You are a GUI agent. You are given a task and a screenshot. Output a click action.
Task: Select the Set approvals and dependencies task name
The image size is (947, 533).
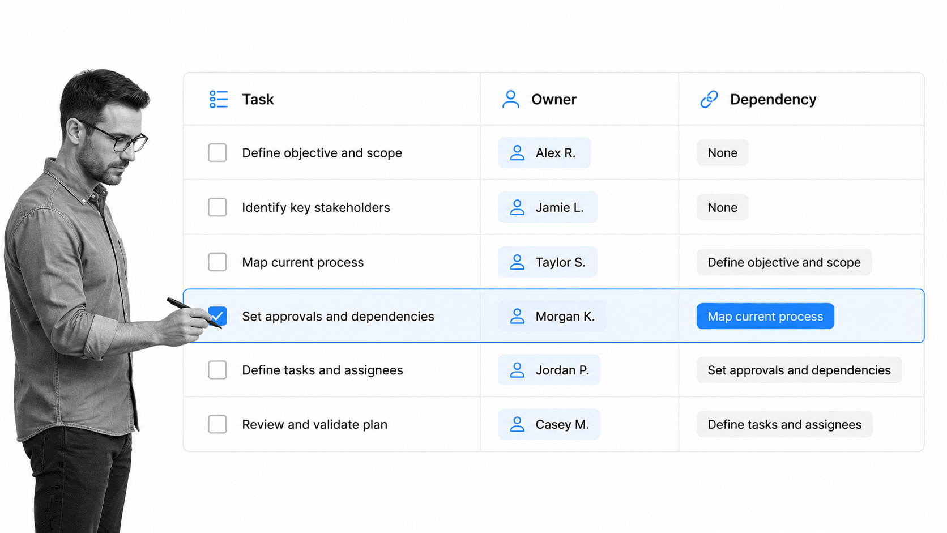338,317
